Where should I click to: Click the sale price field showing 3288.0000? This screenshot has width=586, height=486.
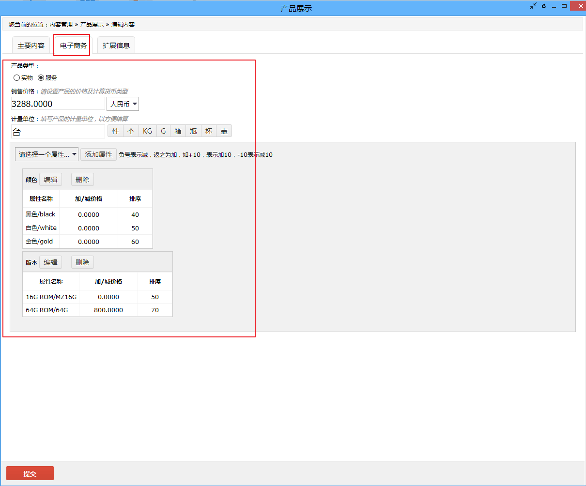[58, 104]
